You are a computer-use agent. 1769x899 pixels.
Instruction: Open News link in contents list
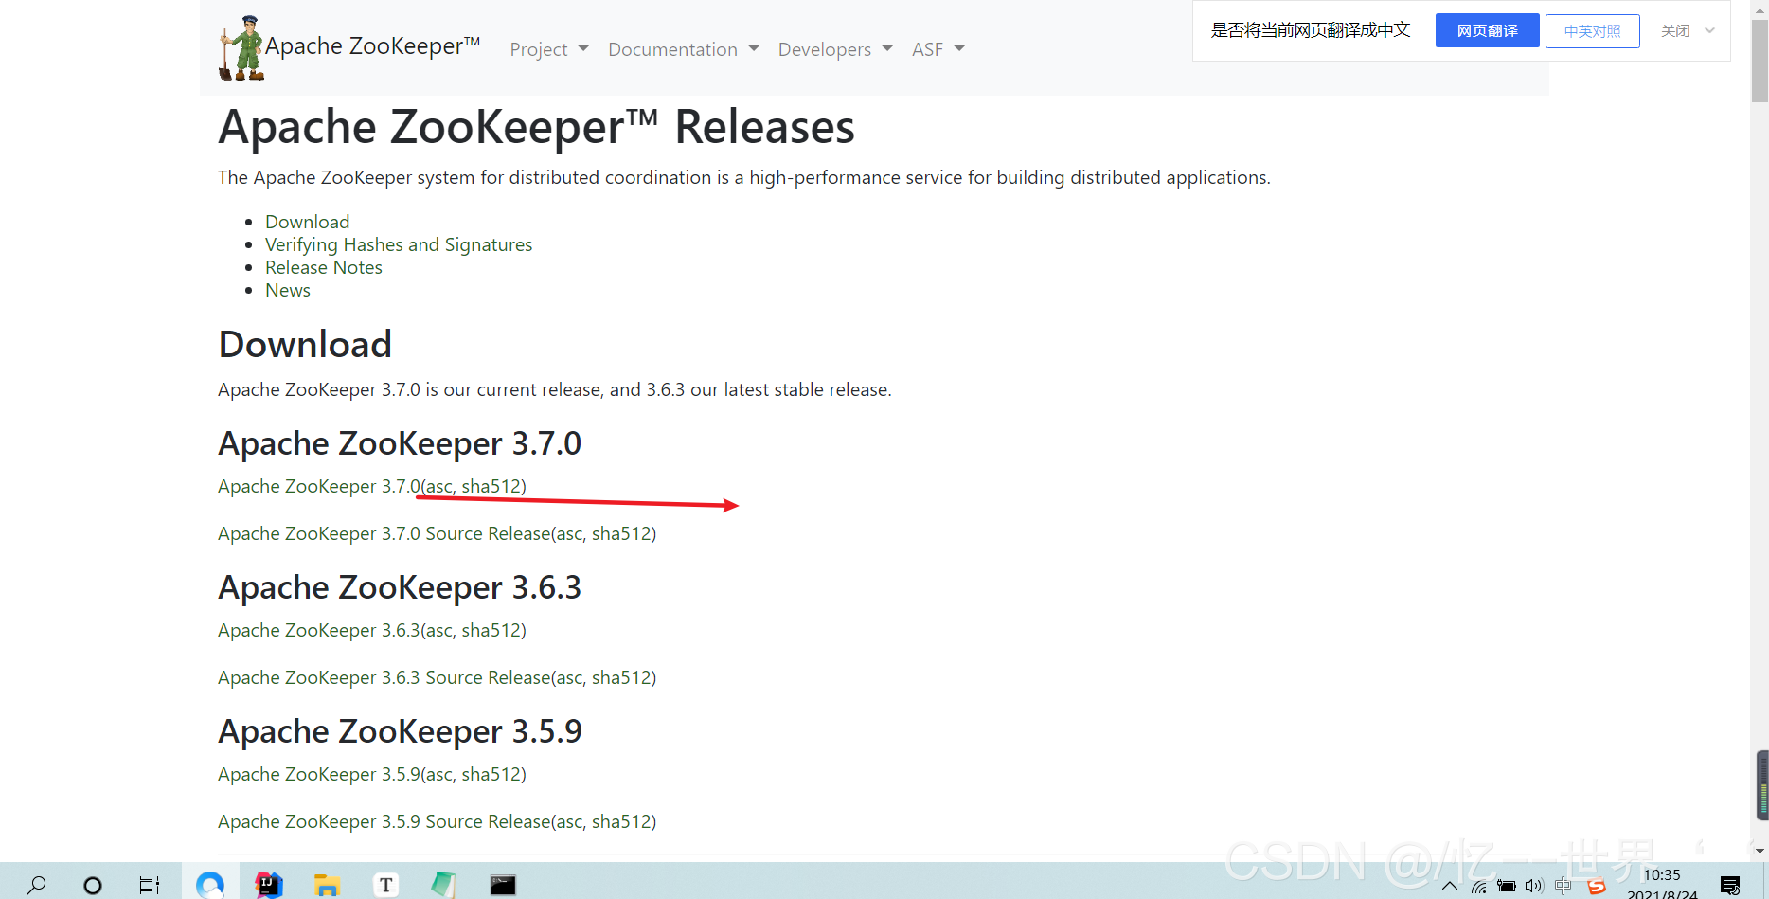coord(288,290)
